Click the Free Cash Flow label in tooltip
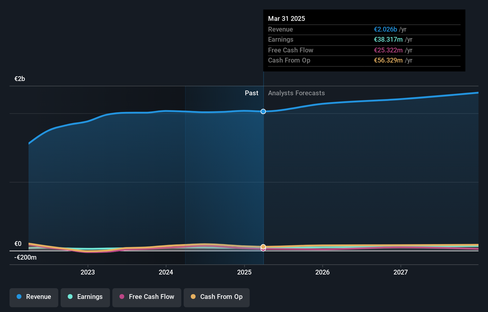 click(x=290, y=50)
